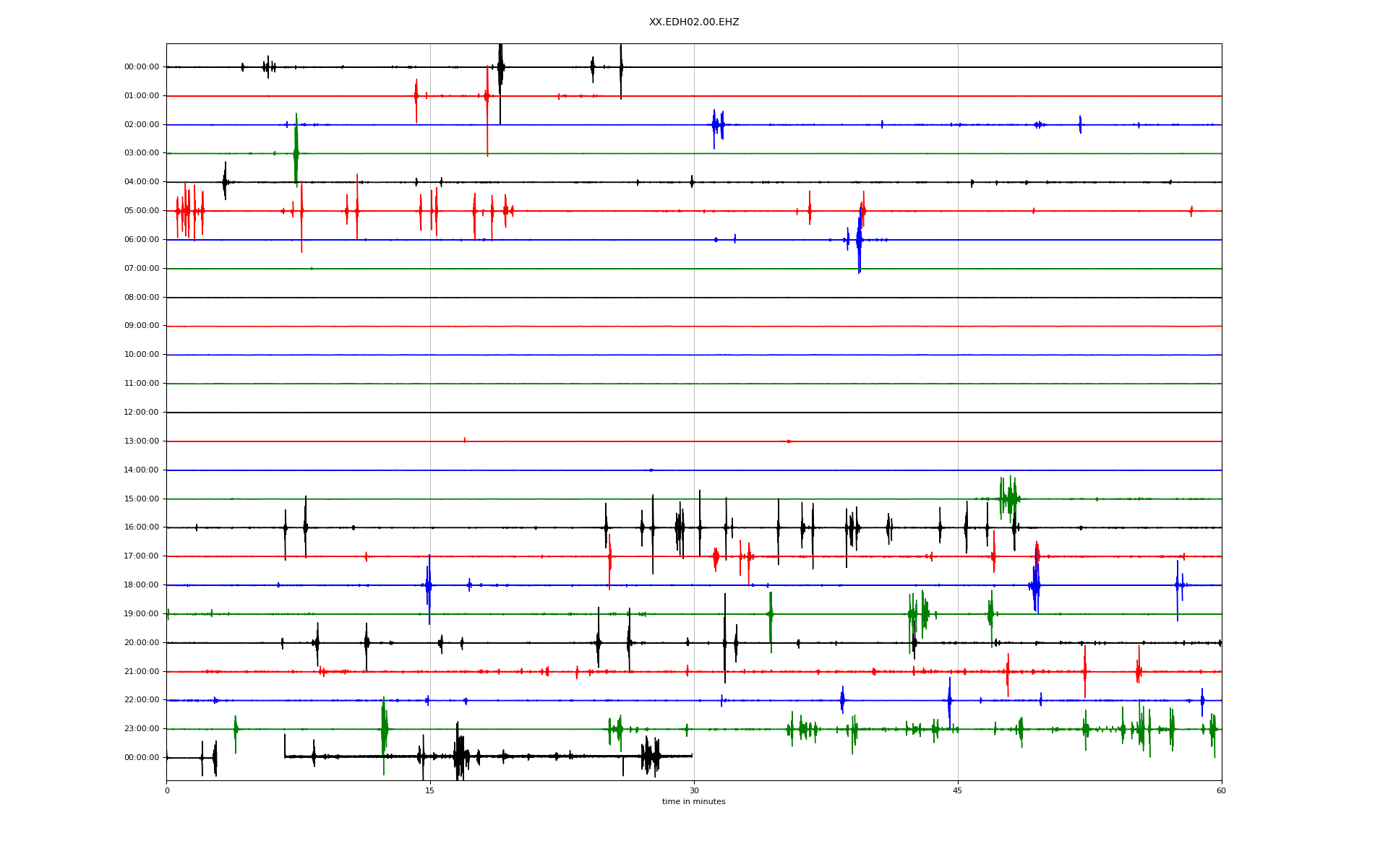Click the plot title XX.EDH02.00.EHZ
Viewport: 1388px width, 867px height.
[x=693, y=22]
